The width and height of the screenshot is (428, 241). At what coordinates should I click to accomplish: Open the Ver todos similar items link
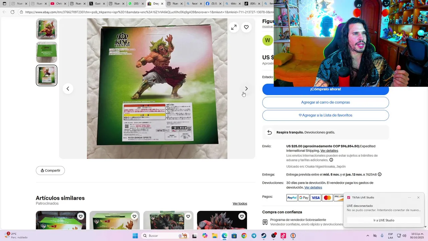click(240, 204)
